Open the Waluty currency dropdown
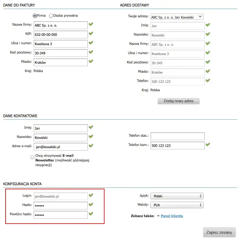240x240 pixels. [x=177, y=205]
